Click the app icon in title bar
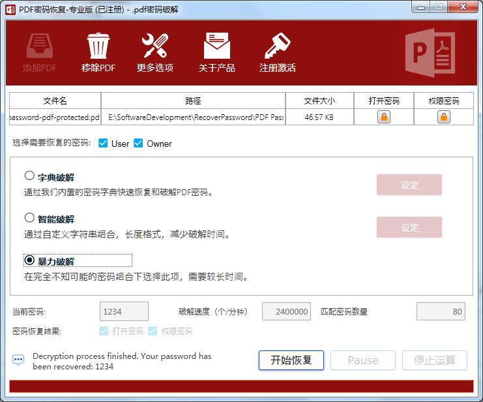 (10, 10)
